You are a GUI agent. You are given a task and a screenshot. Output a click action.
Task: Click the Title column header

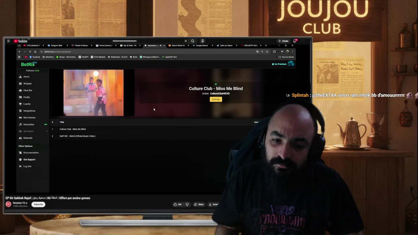(x=62, y=122)
